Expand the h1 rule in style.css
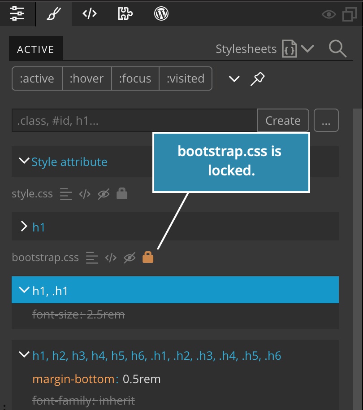Image resolution: width=363 pixels, height=410 pixels. pyautogui.click(x=24, y=226)
